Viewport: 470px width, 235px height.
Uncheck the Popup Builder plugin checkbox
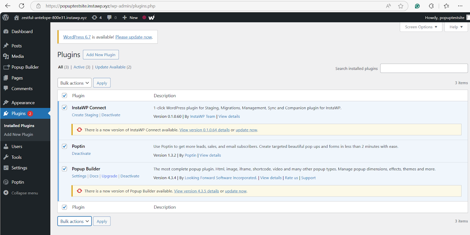click(x=65, y=169)
